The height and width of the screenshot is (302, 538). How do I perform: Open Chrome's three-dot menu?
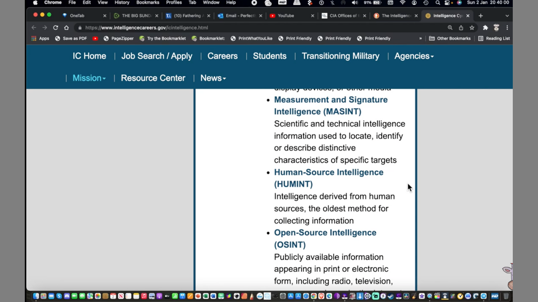(x=507, y=28)
